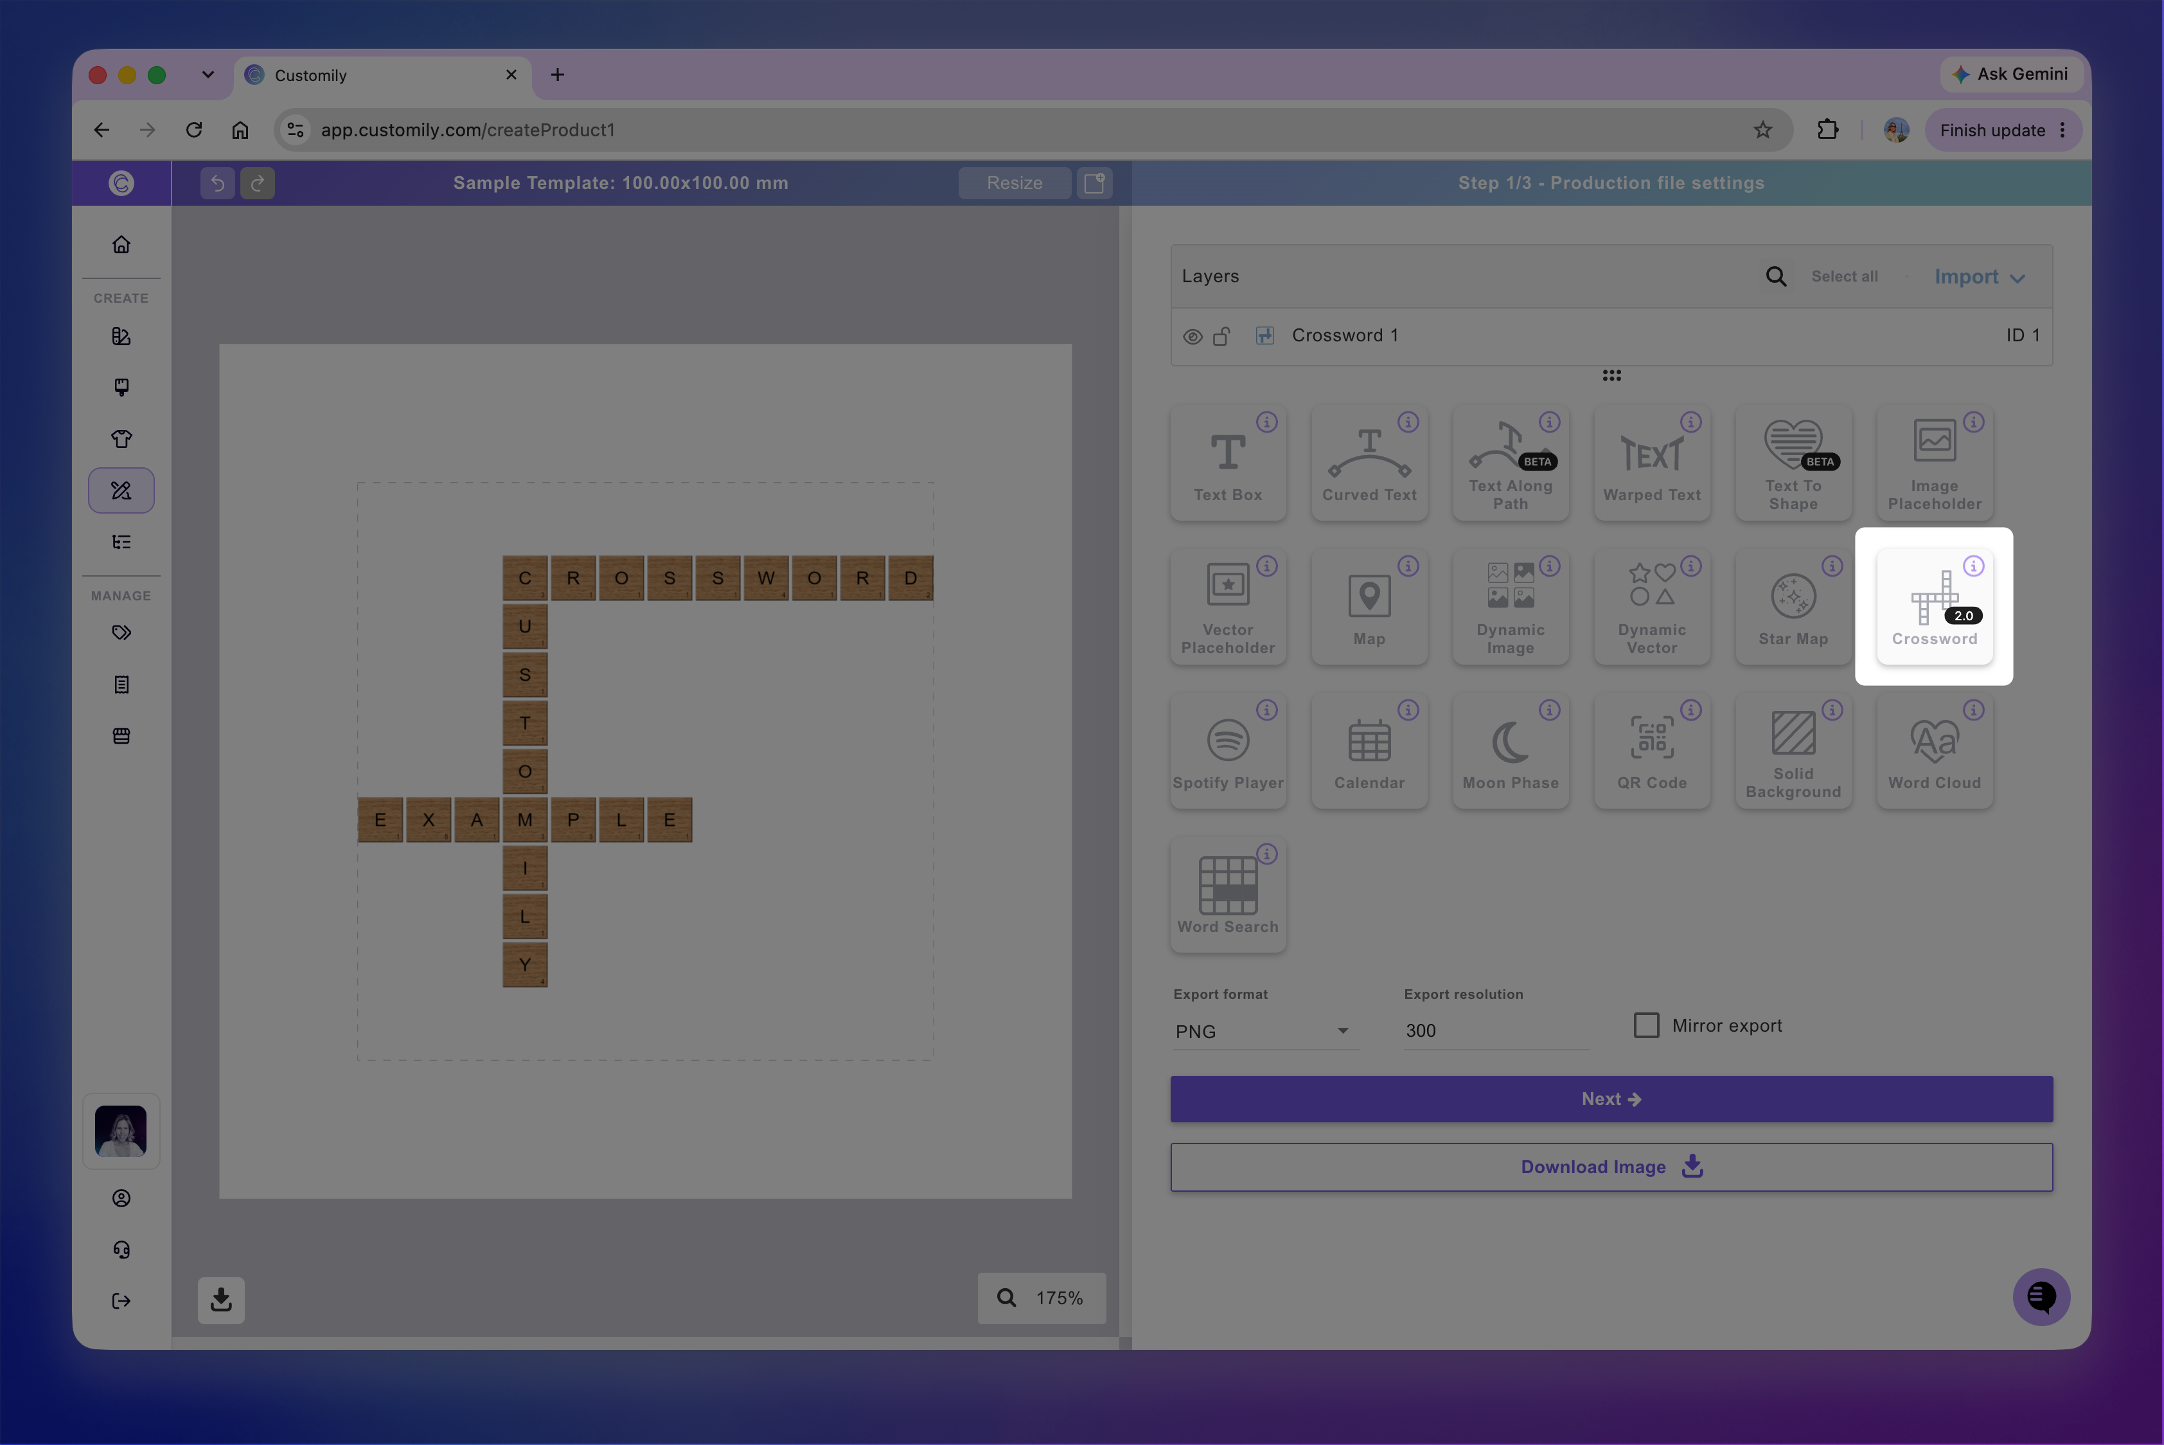The height and width of the screenshot is (1445, 2164).
Task: Insert a Calendar element
Action: click(x=1369, y=751)
